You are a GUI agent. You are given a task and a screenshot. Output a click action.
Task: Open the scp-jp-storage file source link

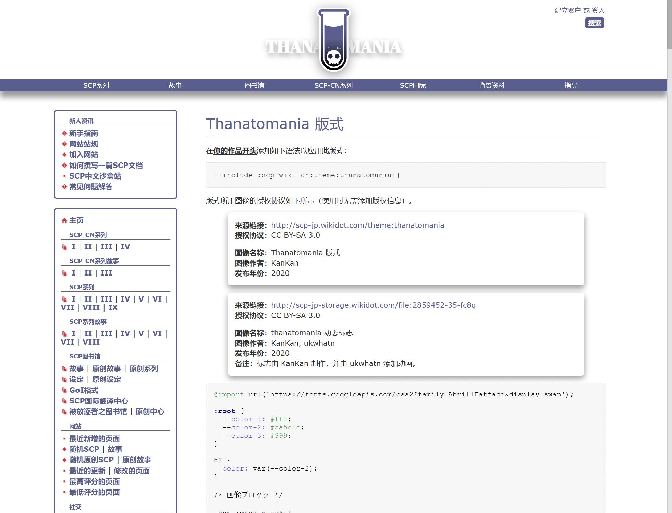[x=373, y=305]
